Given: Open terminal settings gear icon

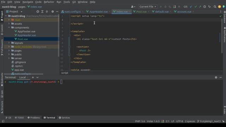Looking at the screenshot, I should (216, 78).
